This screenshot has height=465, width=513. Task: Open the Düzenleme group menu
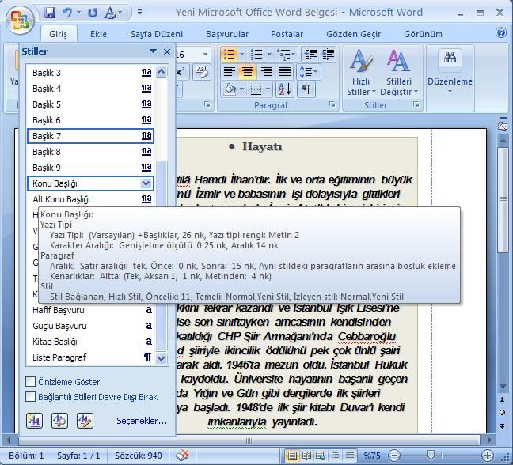(450, 71)
